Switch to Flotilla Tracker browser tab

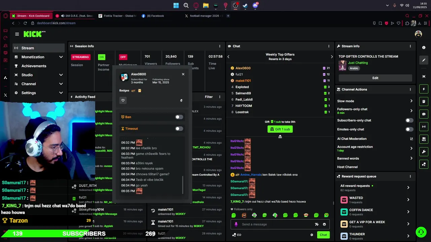[x=118, y=16]
